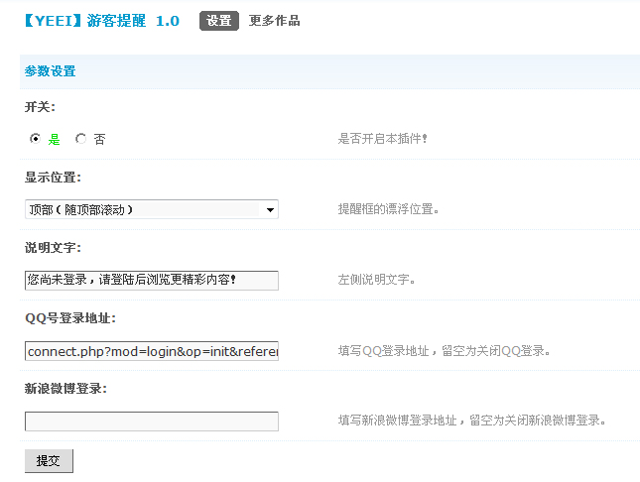Click the 是否开启本插件 hint text
640x482 pixels.
click(x=383, y=139)
